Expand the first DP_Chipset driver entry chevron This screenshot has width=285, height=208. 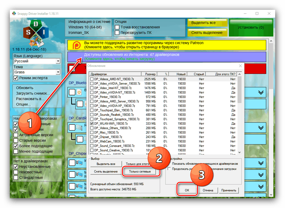pyautogui.click(x=261, y=163)
